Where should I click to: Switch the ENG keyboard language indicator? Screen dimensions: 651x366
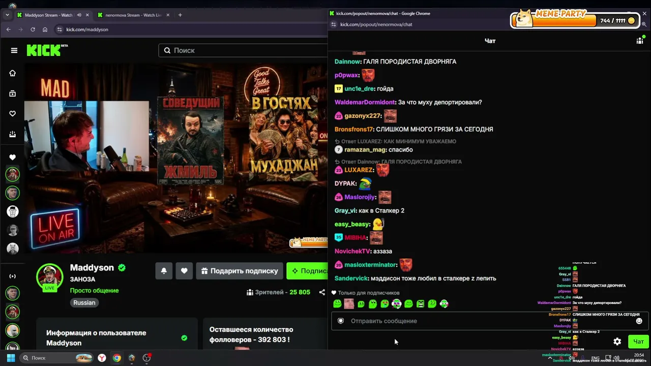tap(595, 358)
